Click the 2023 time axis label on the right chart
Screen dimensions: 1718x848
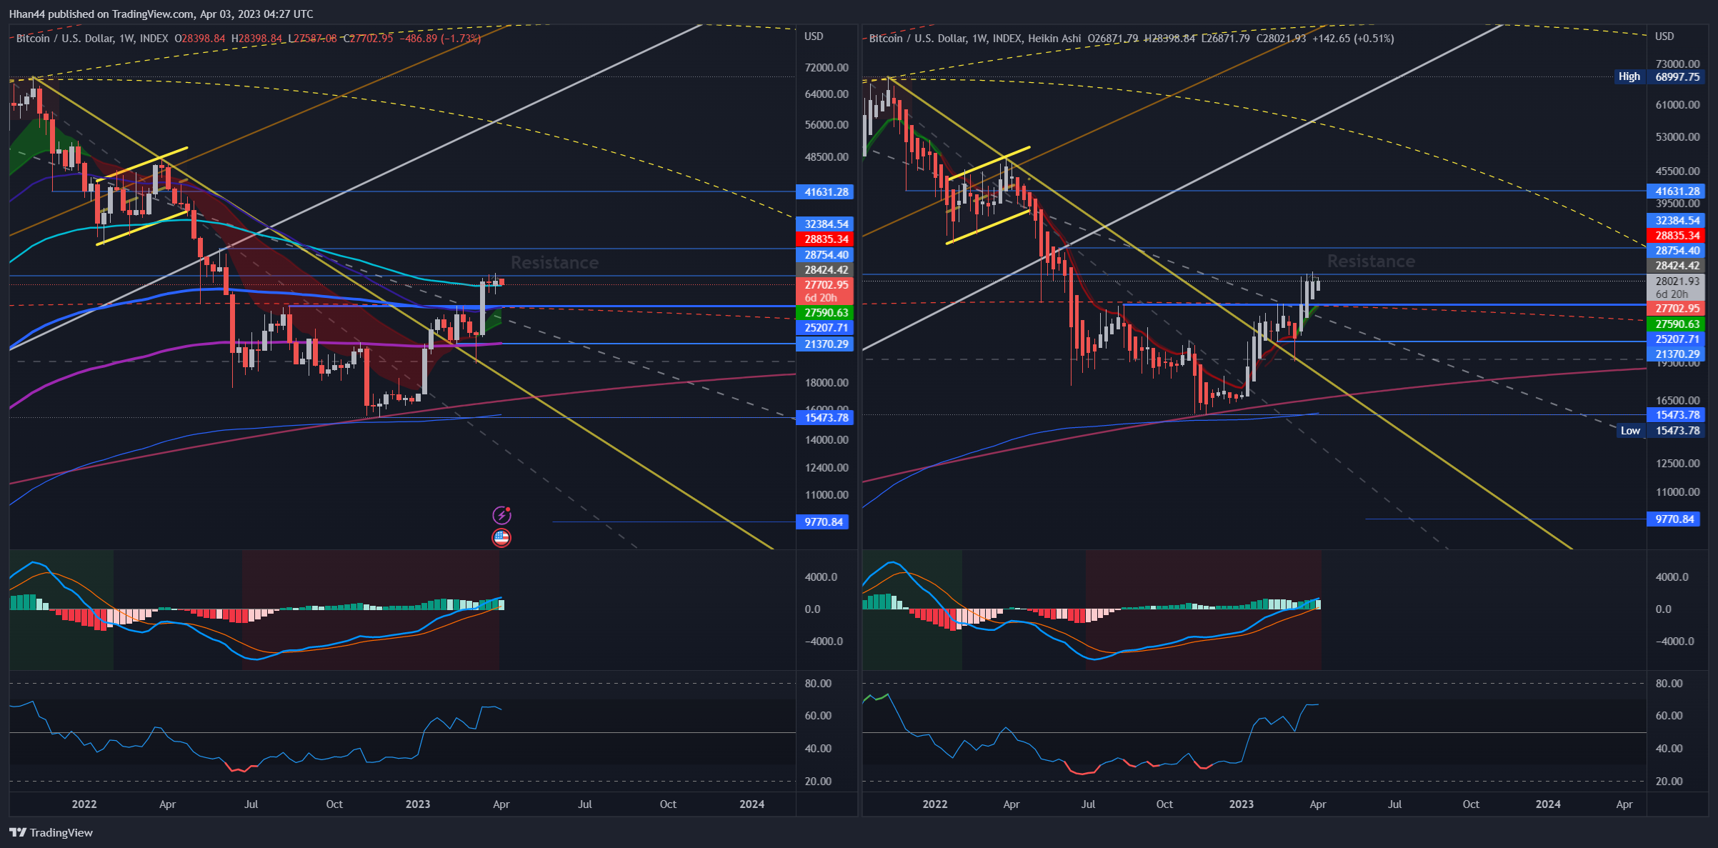(1242, 804)
